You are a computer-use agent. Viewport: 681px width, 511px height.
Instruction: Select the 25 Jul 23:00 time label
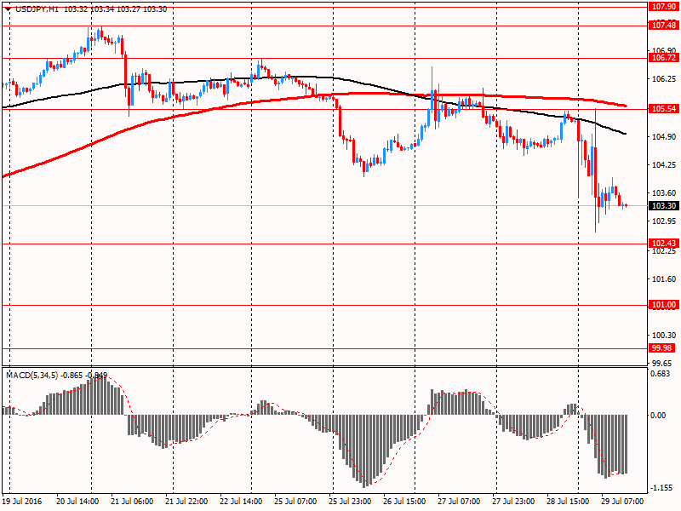point(350,502)
